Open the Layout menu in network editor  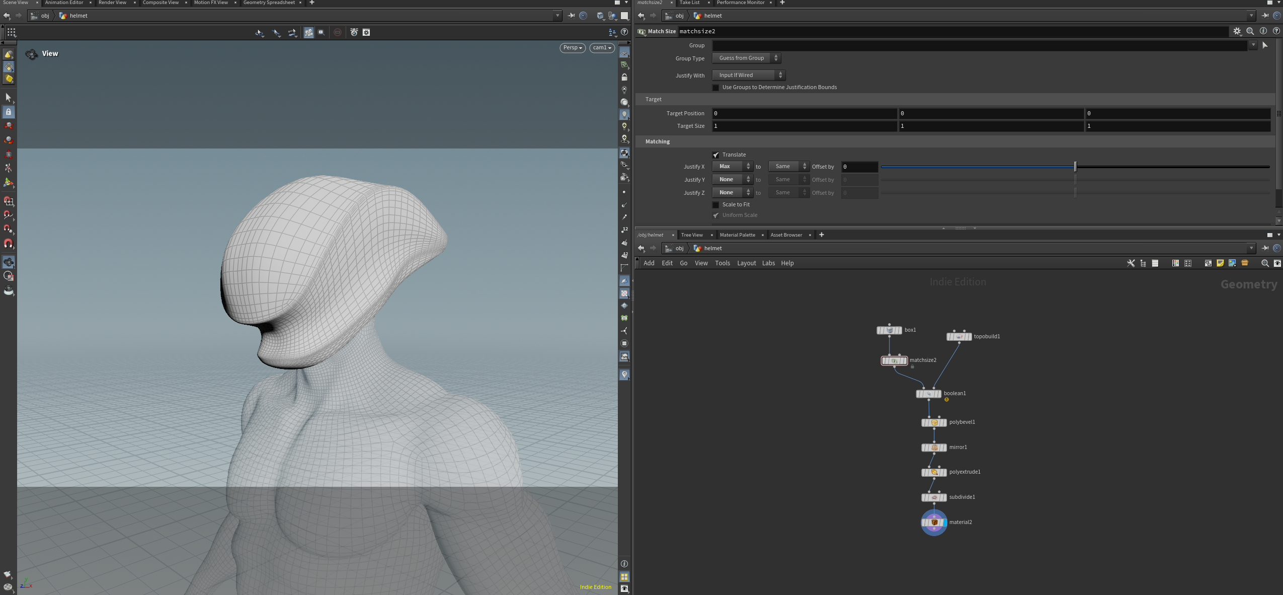(746, 263)
